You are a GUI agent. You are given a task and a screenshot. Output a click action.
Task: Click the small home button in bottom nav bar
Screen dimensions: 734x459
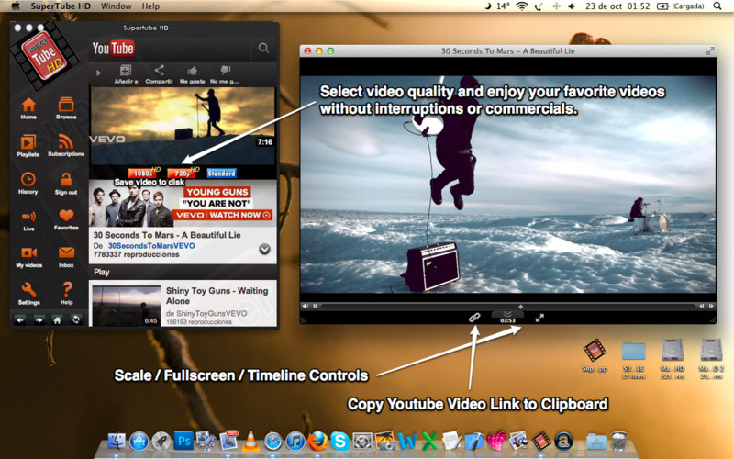pyautogui.click(x=57, y=320)
